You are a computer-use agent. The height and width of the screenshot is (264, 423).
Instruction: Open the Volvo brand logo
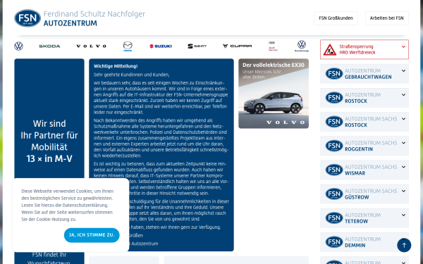(x=91, y=46)
